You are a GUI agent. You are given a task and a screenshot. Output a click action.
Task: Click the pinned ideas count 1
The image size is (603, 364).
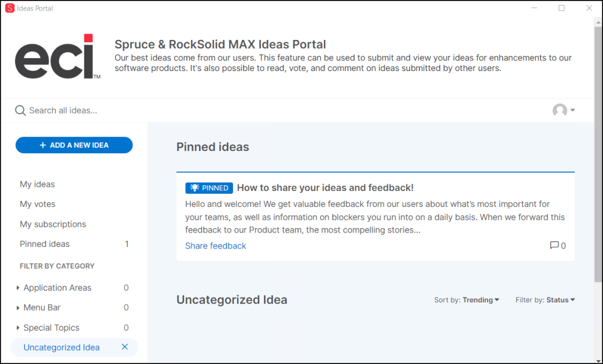point(127,244)
